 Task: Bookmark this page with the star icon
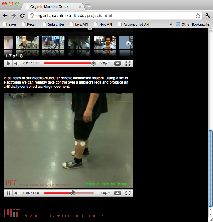tap(198, 15)
